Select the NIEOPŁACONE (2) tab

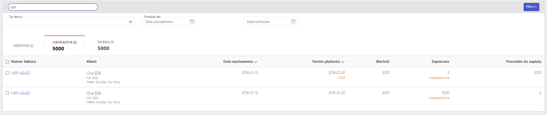pos(64,46)
